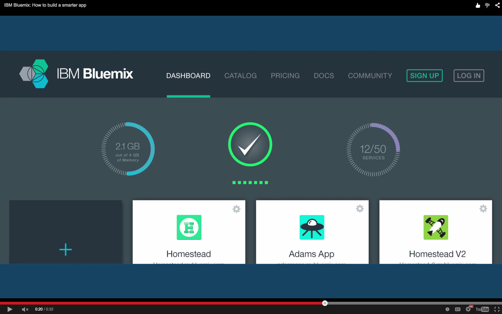Screen dimensions: 502x314
Task: Click the Watch Later clock icon
Action: click(447, 309)
